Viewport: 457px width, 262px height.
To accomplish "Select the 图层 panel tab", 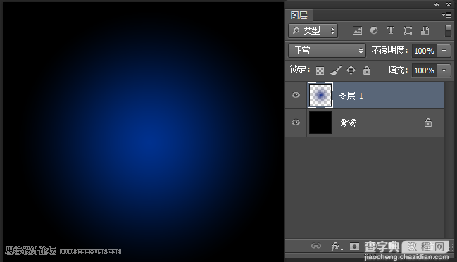I will click(x=299, y=15).
